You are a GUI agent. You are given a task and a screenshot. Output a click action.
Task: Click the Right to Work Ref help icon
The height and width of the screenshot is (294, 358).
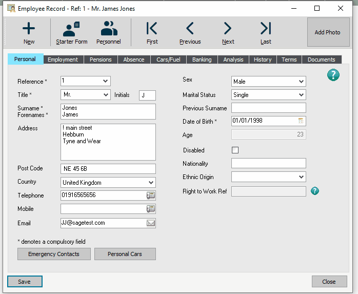tap(315, 191)
